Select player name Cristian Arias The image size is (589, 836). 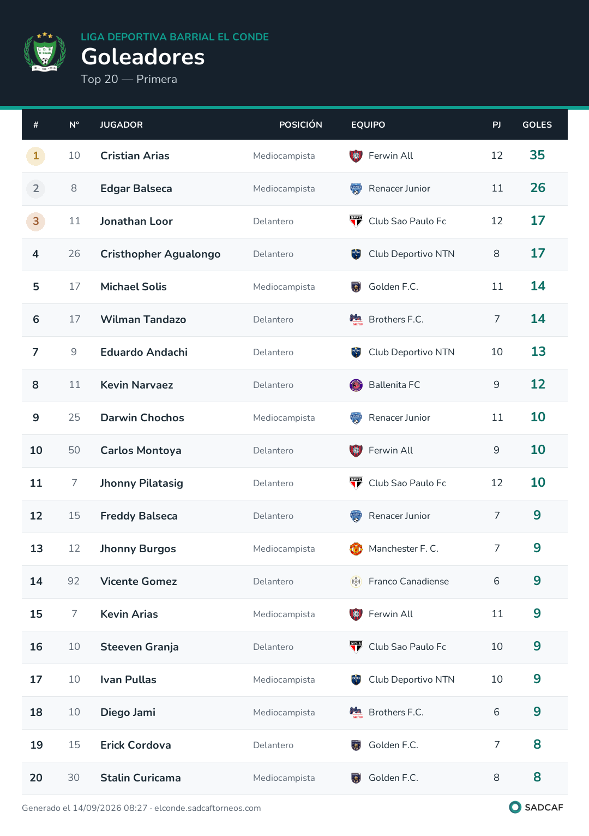click(135, 156)
